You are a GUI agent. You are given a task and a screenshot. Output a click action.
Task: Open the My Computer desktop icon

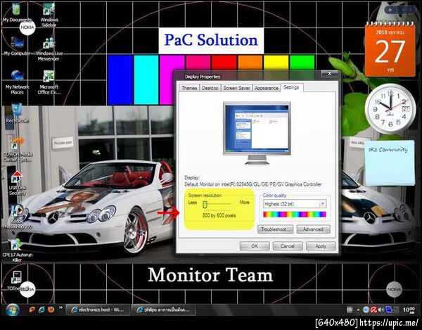pos(17,46)
